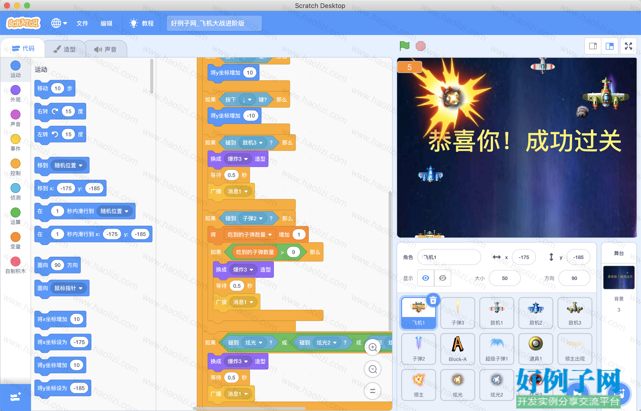This screenshot has height=411, width=641.
Task: Select the 敌机2 sprite
Action: pos(535,313)
